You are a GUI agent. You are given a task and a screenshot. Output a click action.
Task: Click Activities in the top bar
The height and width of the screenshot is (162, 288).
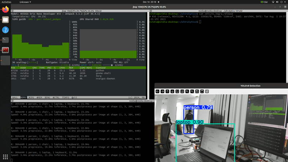tap(6, 2)
